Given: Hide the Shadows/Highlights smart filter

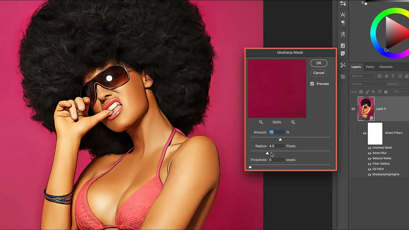Looking at the screenshot, I should 369,175.
